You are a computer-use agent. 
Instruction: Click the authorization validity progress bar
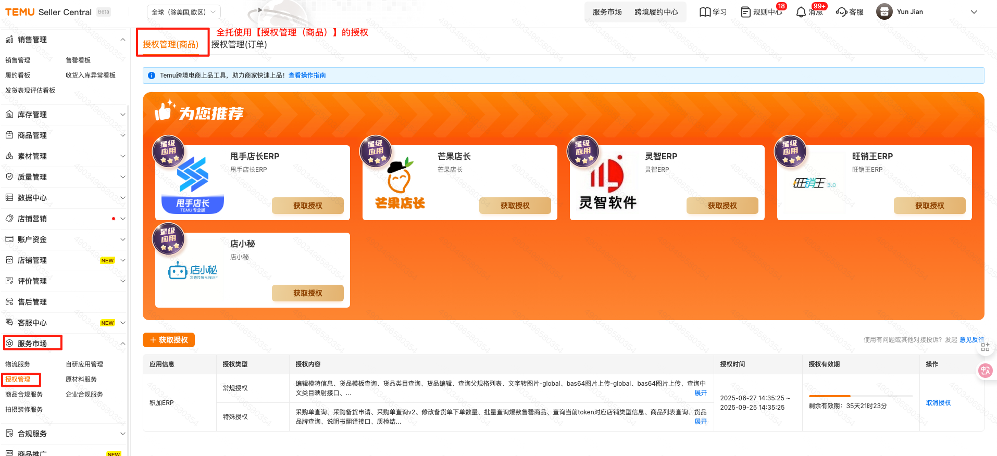(x=861, y=396)
